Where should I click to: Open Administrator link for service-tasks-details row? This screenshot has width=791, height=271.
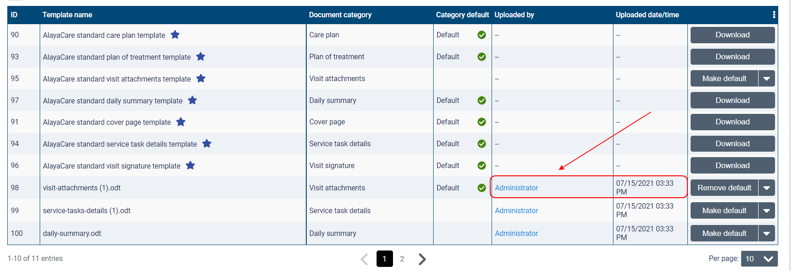[516, 210]
